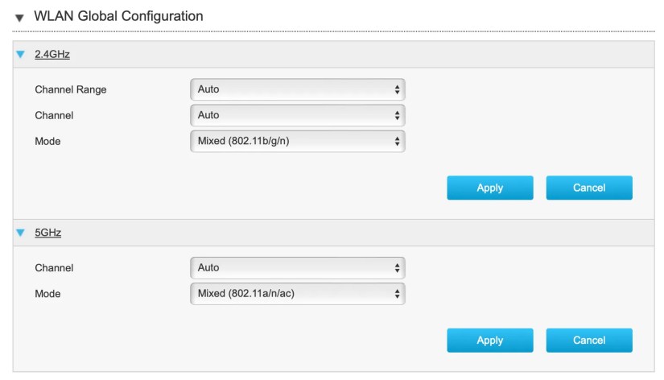Open the 5GHz Channel dropdown
664x380 pixels.
tap(297, 267)
